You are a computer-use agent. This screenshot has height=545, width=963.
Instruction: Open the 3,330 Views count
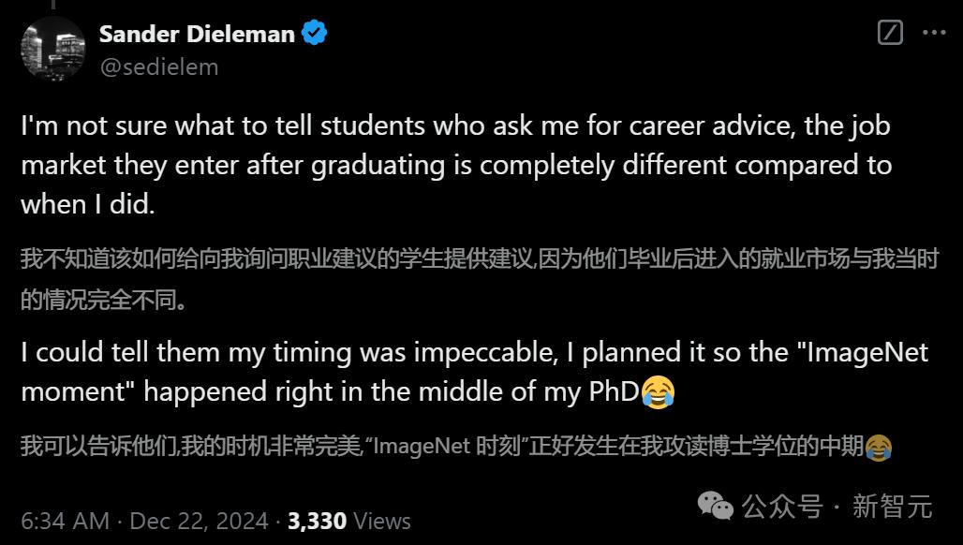click(349, 521)
